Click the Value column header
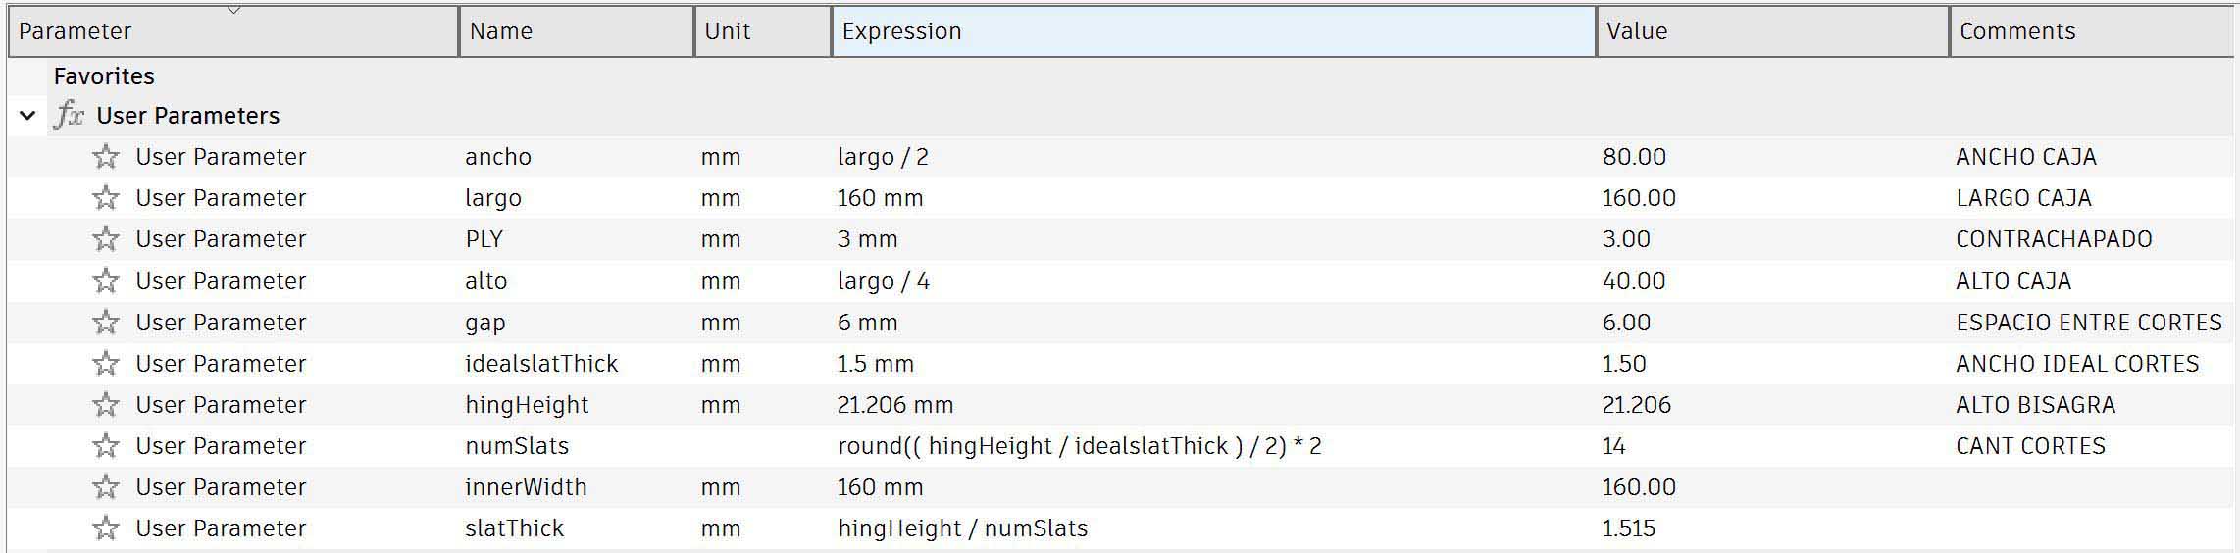This screenshot has height=553, width=2240. [1771, 31]
